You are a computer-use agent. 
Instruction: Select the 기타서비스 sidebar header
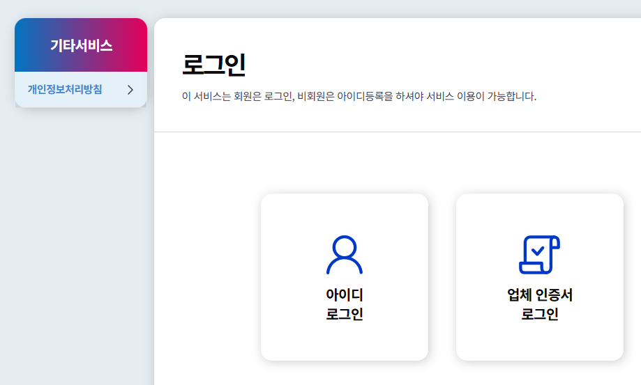tap(81, 45)
